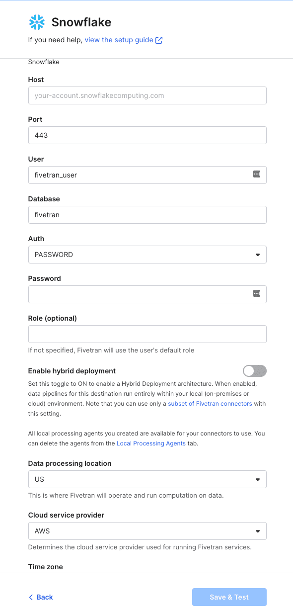The width and height of the screenshot is (293, 612).
Task: Click the external link icon beside setup guide
Action: (x=159, y=40)
